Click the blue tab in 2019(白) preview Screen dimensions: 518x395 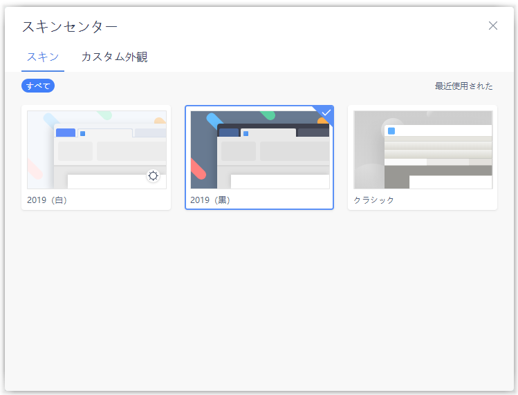point(66,133)
